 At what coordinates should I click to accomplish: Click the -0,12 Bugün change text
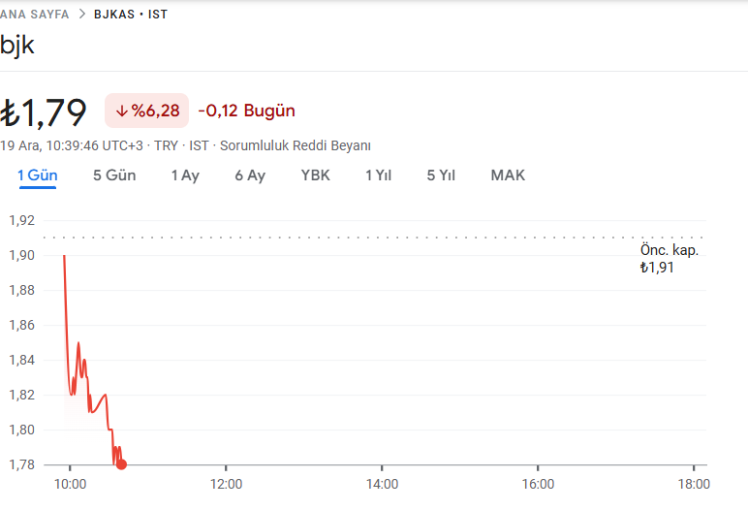click(246, 111)
